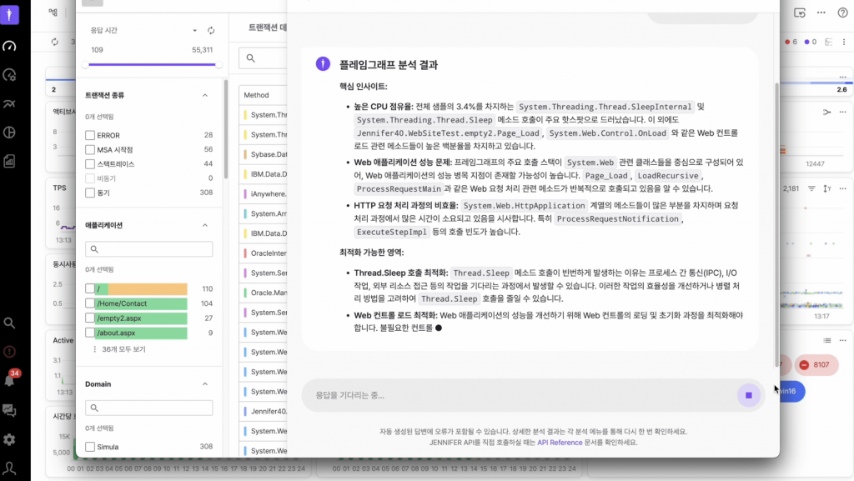This screenshot has height=481, width=854.
Task: Open the dashboard gauge icon in sidebar
Action: click(10, 46)
